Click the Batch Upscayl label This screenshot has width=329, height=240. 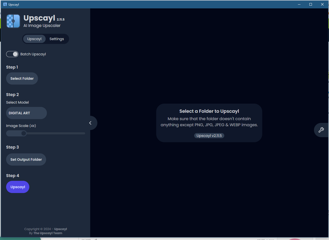pos(33,54)
